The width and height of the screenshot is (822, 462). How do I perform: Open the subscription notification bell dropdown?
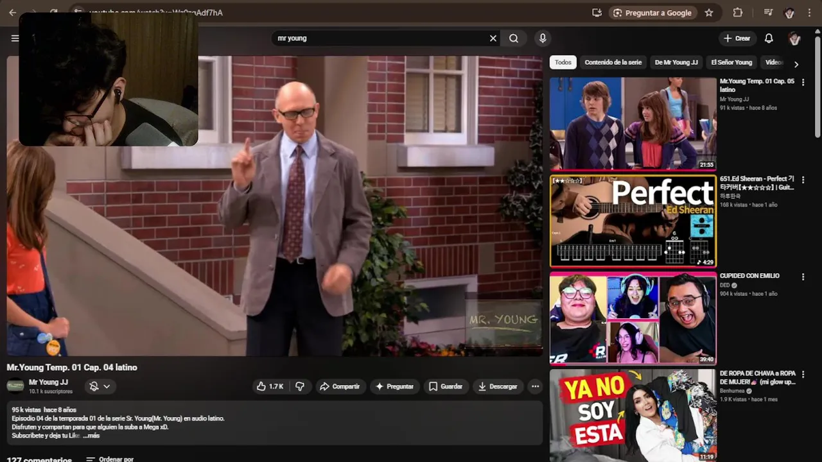[x=100, y=386]
